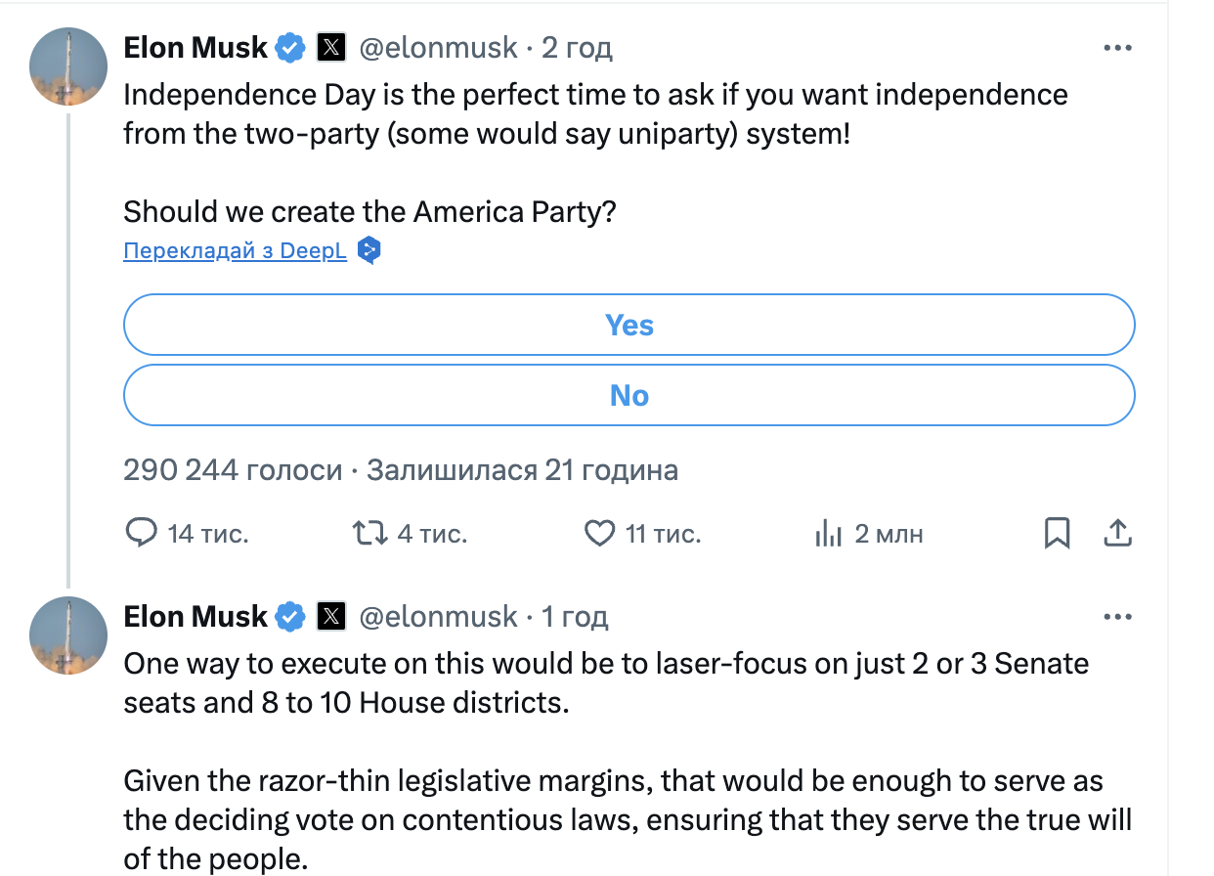The height and width of the screenshot is (876, 1214).
Task: Share the poll tweet via share icon
Action: (1117, 533)
